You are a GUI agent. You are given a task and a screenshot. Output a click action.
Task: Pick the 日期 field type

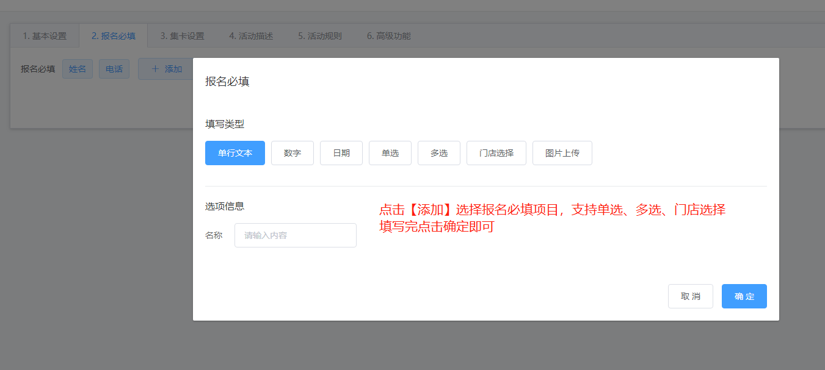click(341, 153)
